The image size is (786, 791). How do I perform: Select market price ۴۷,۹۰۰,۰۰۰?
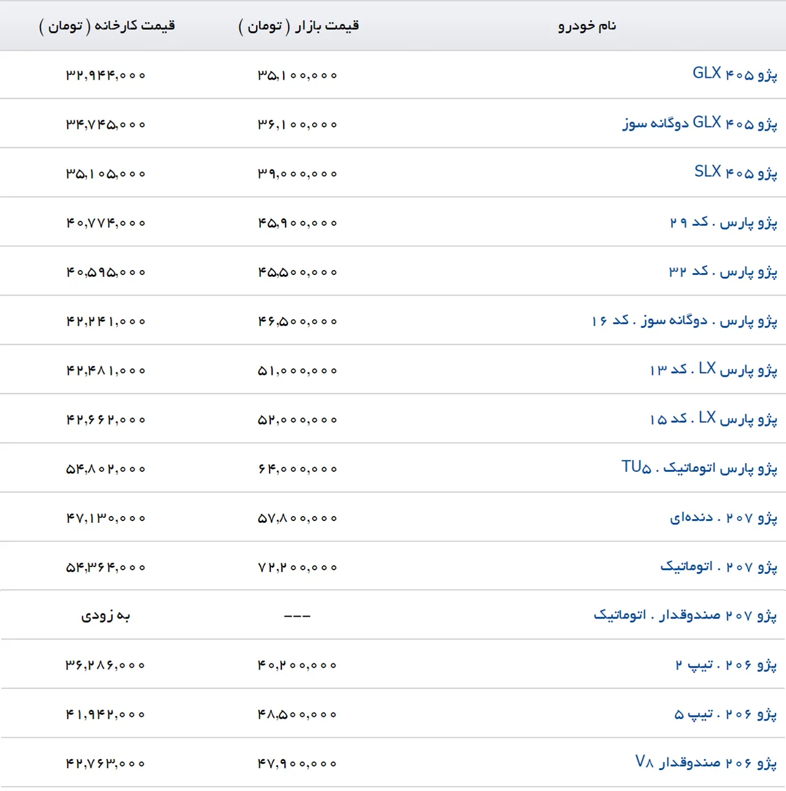298,763
